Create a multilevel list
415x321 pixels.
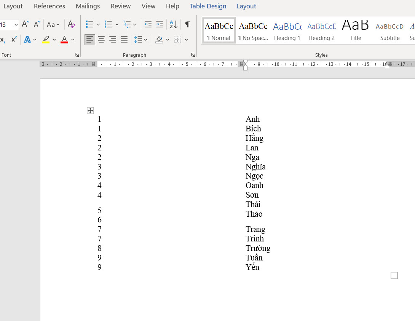pos(127,24)
